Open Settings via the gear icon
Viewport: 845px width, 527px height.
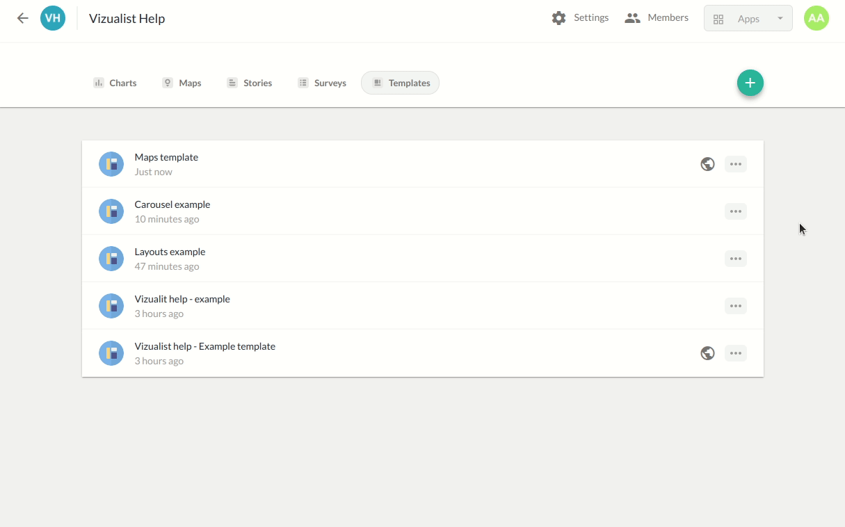pyautogui.click(x=558, y=18)
